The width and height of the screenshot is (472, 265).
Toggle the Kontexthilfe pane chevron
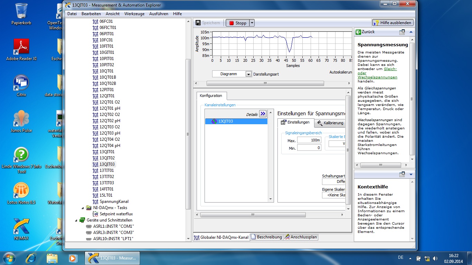pos(411,175)
